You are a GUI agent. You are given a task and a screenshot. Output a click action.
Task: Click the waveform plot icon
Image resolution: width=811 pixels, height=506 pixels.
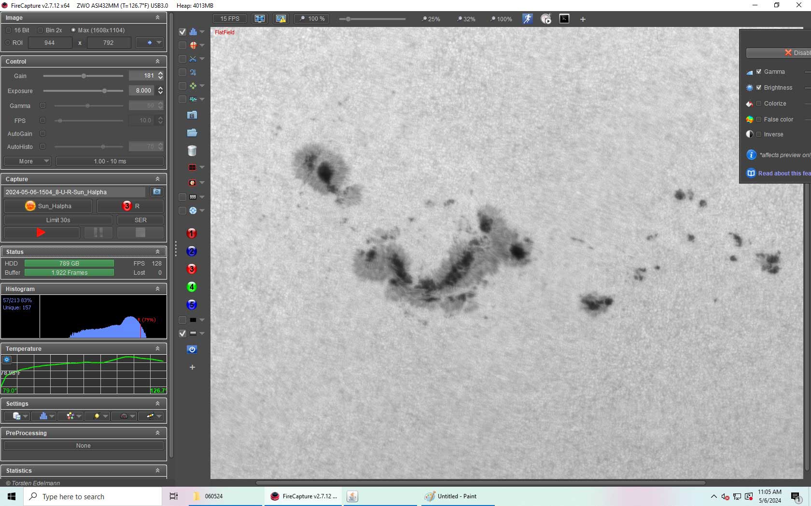193,99
